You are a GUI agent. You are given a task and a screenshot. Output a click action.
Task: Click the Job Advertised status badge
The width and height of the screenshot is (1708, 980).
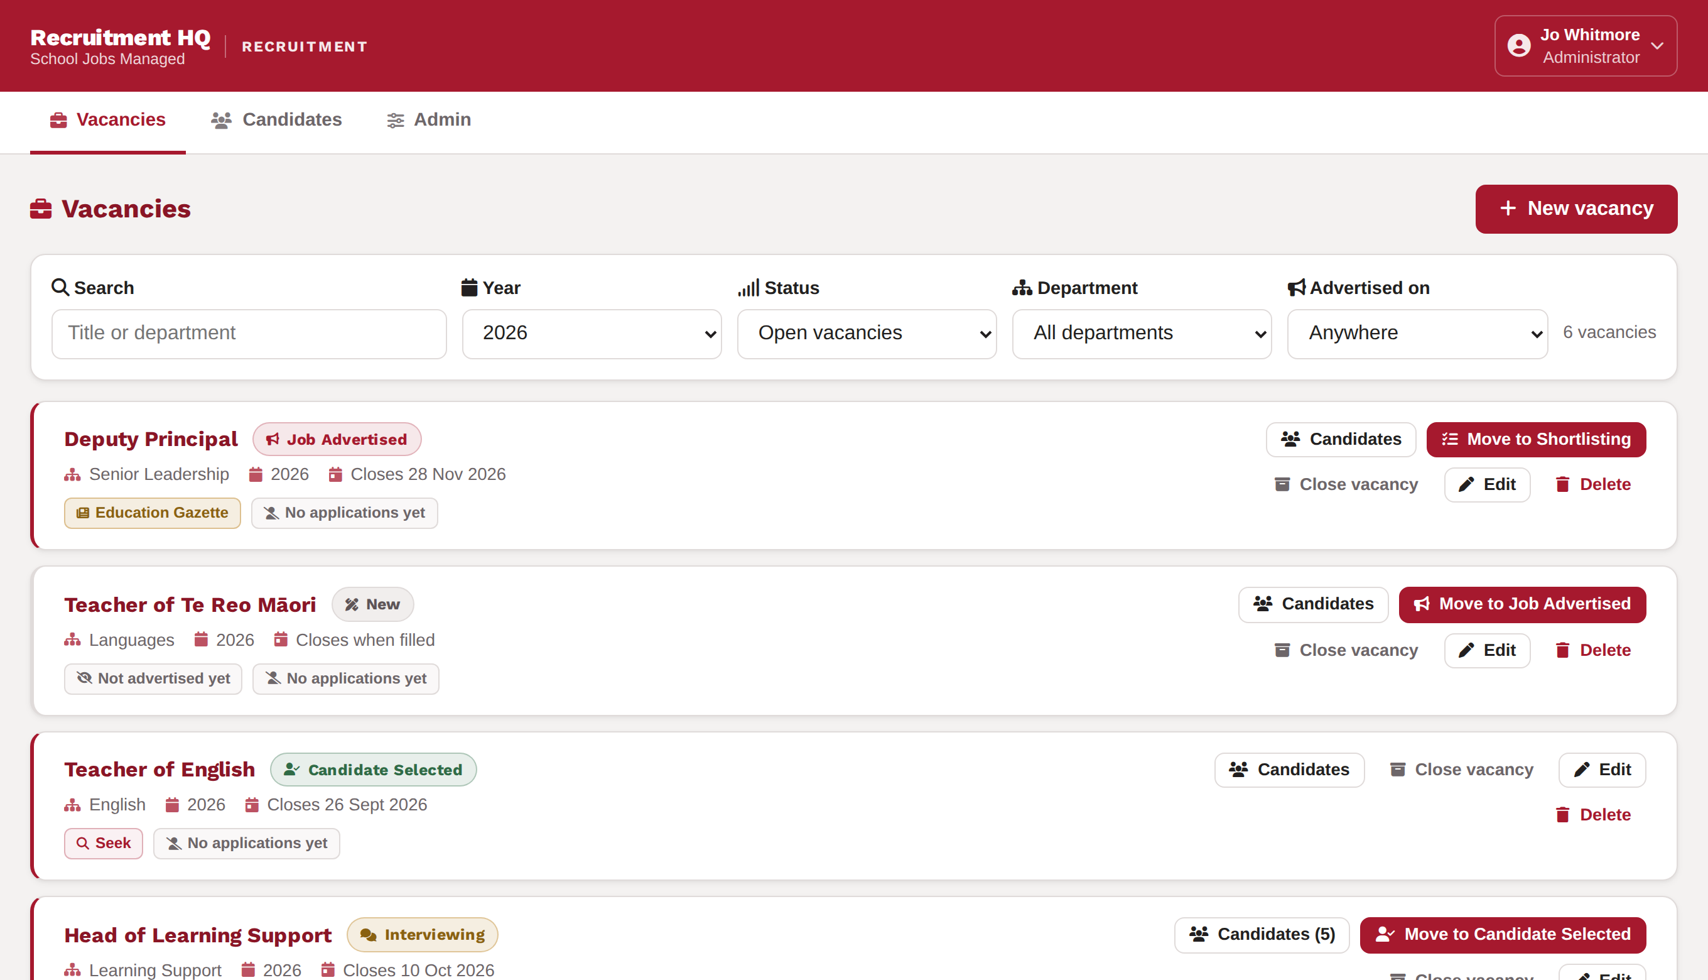click(x=337, y=439)
